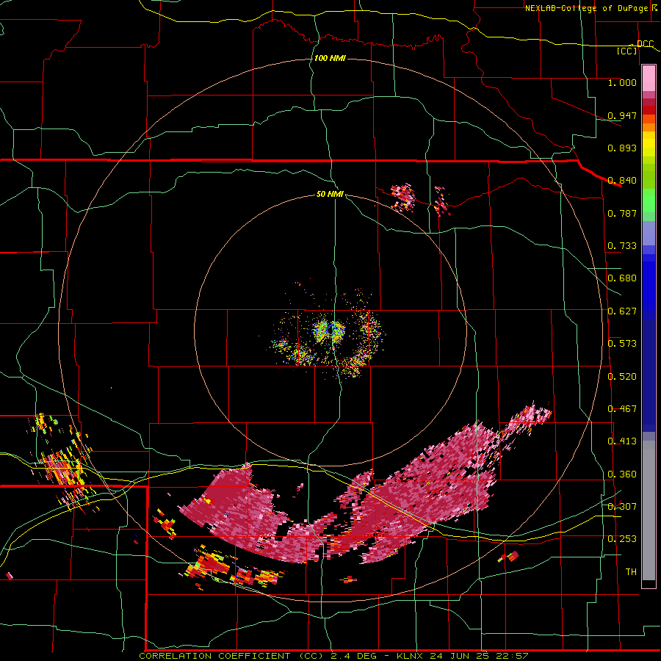This screenshot has width=661, height=661.
Task: Click the 0.467 color scale value
Action: tap(622, 409)
